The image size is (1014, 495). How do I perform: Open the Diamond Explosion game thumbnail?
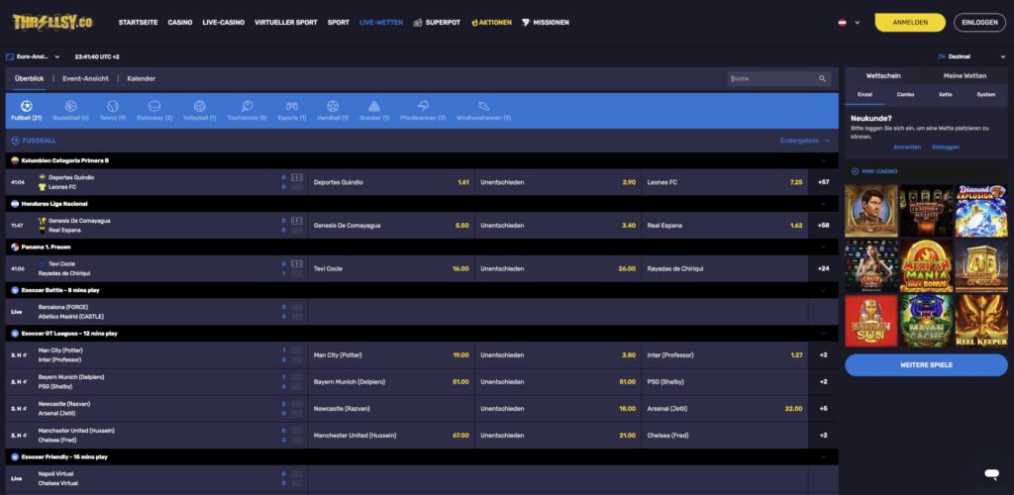(981, 211)
